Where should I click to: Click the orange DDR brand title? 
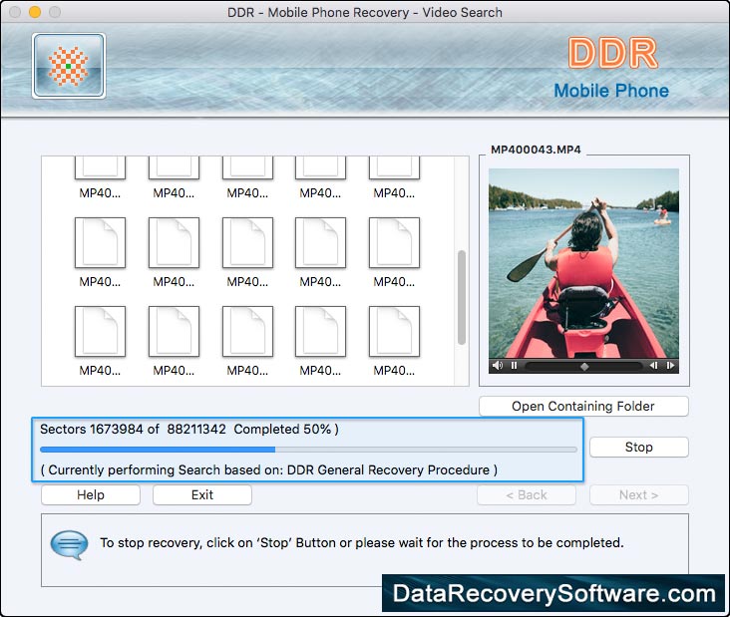click(612, 53)
